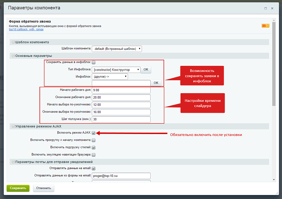Close the Параметры компонента dialog

[273, 8]
